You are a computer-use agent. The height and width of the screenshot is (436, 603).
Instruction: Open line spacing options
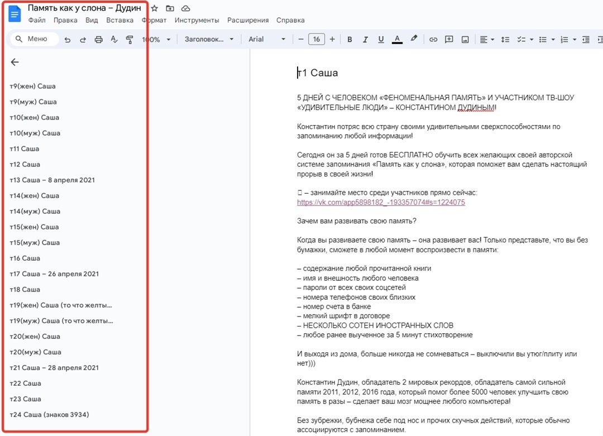pos(505,39)
